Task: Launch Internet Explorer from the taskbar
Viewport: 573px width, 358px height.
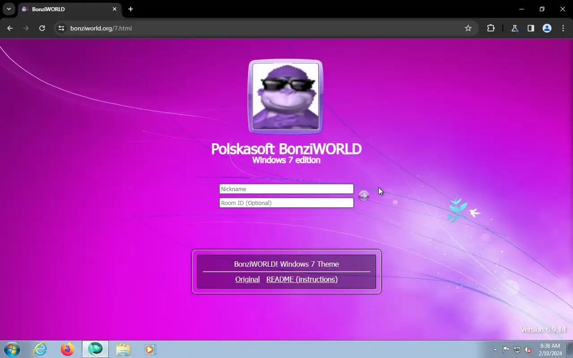Action: point(40,349)
